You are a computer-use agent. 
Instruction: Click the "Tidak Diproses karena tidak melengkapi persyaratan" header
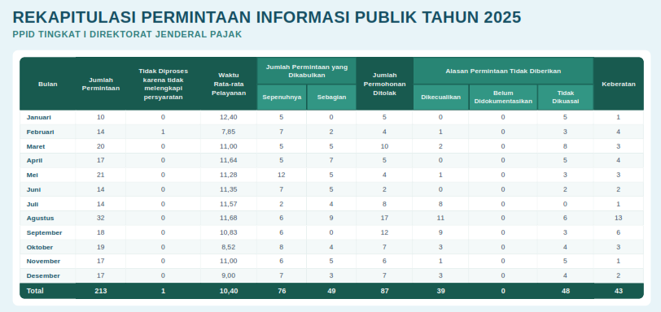pos(163,84)
